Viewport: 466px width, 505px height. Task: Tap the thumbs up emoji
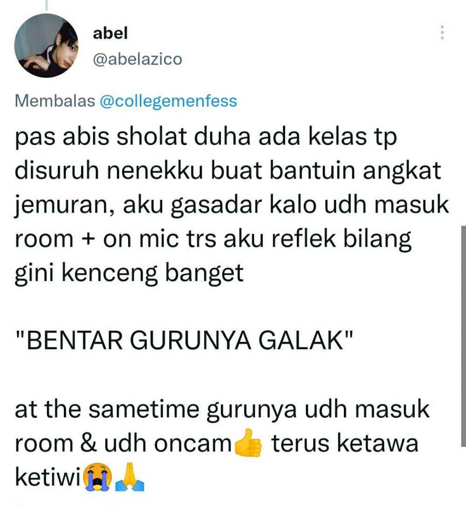(x=248, y=443)
